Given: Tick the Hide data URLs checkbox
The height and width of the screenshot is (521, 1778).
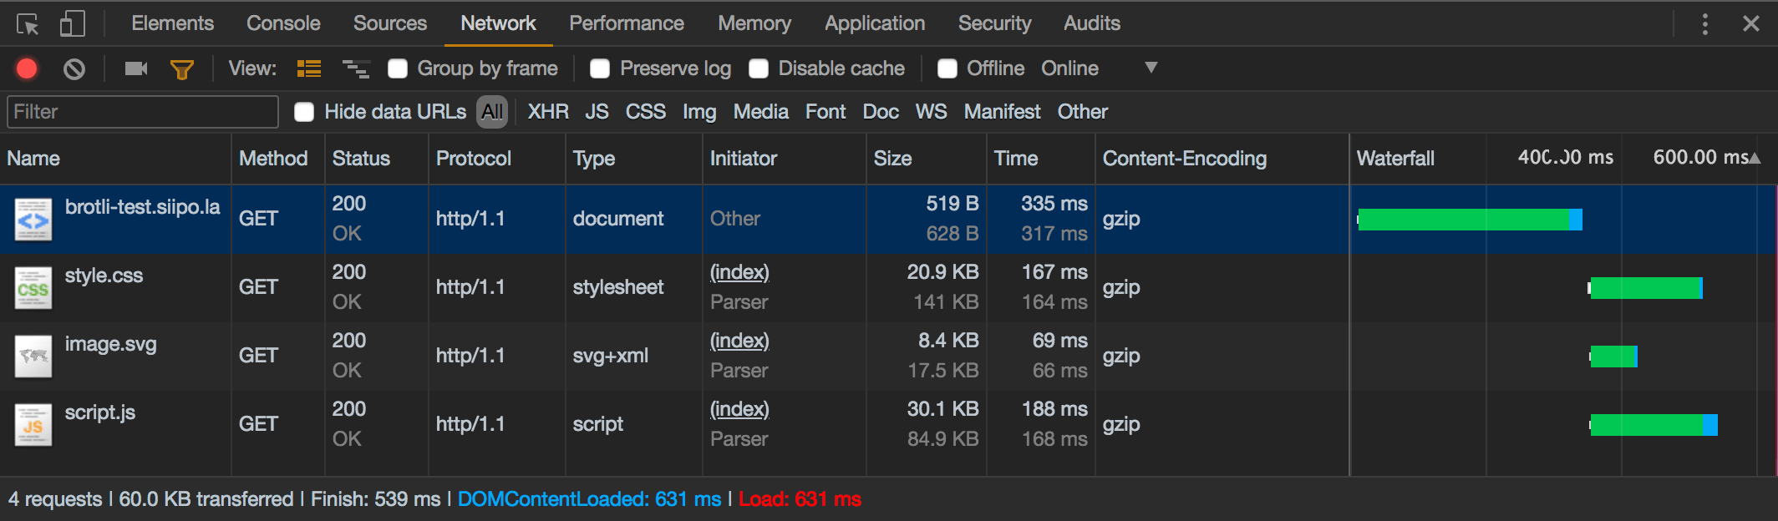Looking at the screenshot, I should [x=304, y=112].
